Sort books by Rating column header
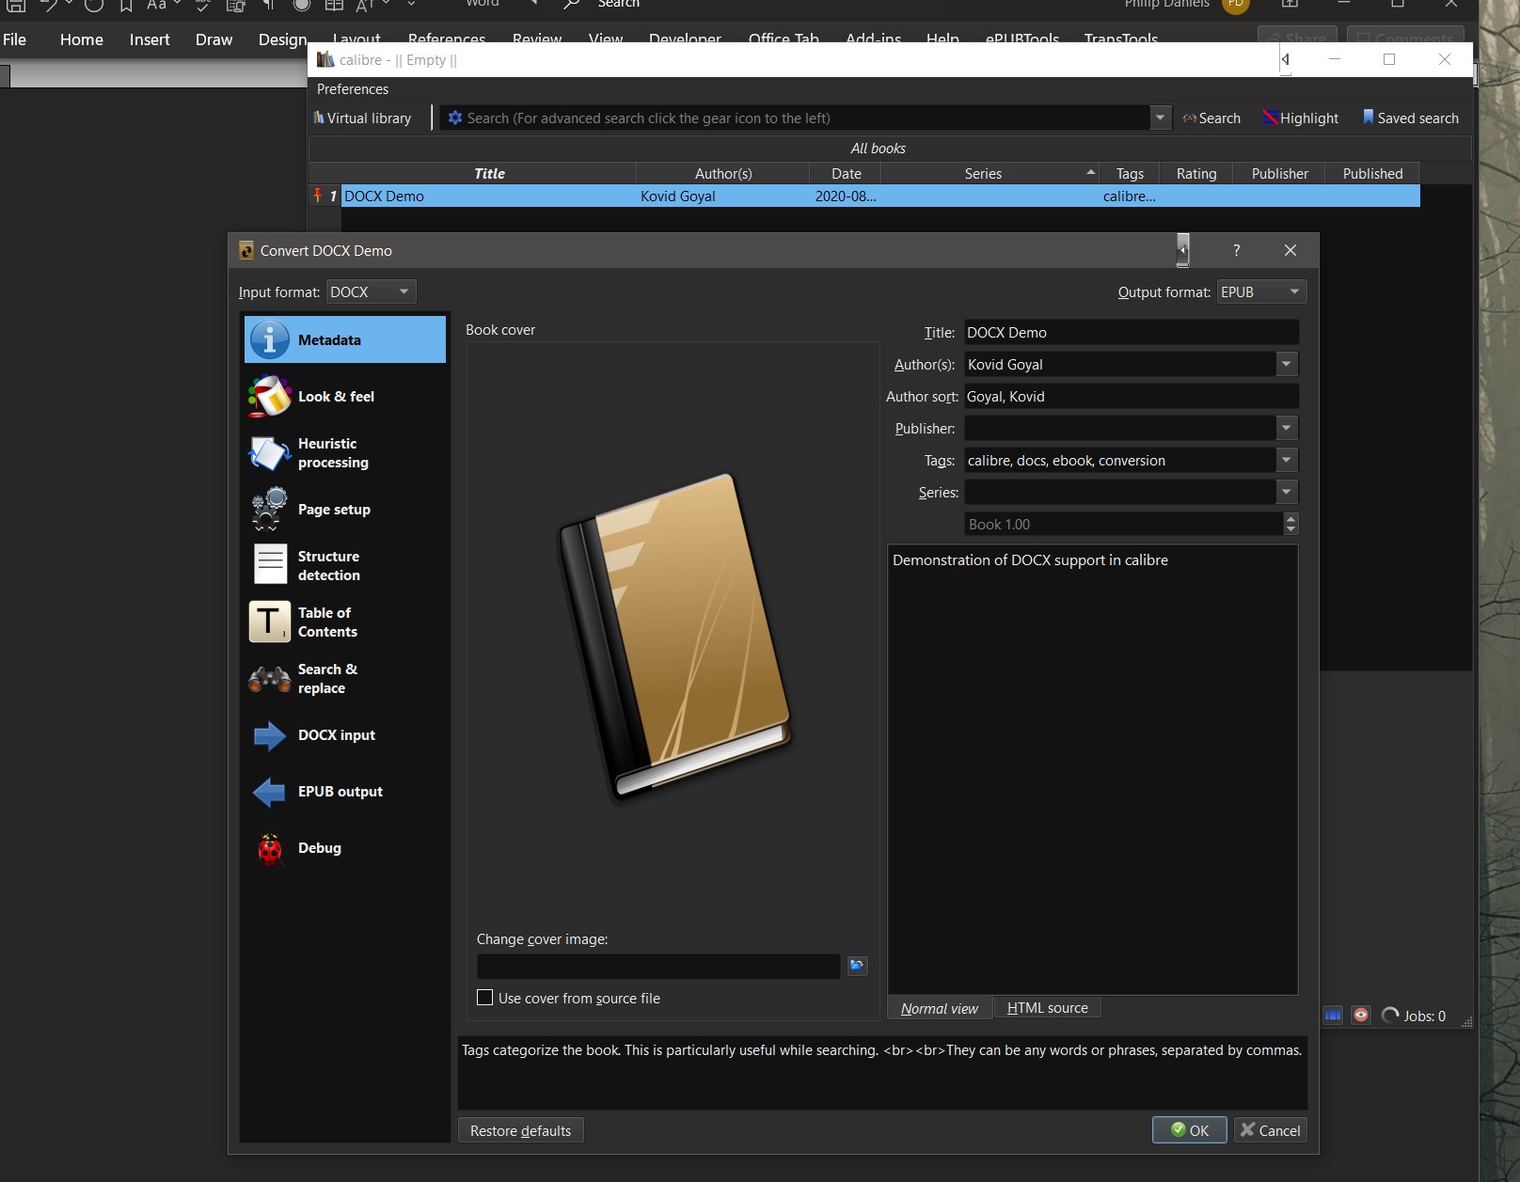Image resolution: width=1520 pixels, height=1182 pixels. pos(1196,173)
